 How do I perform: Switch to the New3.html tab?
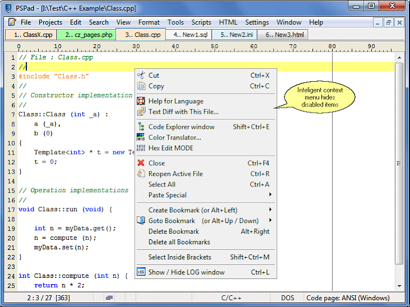283,35
